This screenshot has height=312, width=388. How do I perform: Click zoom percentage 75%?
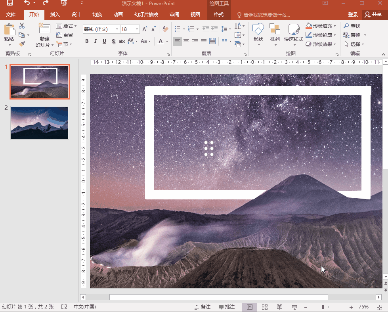(x=363, y=307)
